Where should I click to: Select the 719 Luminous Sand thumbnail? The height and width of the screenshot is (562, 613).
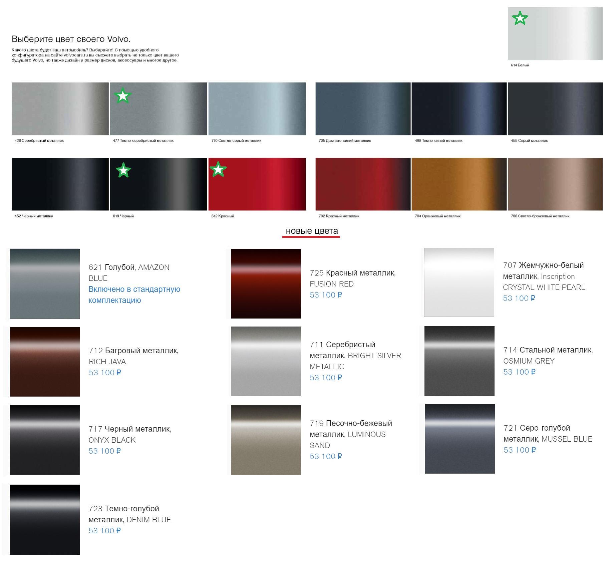(x=266, y=440)
